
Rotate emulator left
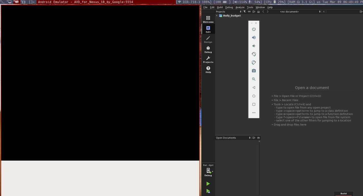(254, 54)
